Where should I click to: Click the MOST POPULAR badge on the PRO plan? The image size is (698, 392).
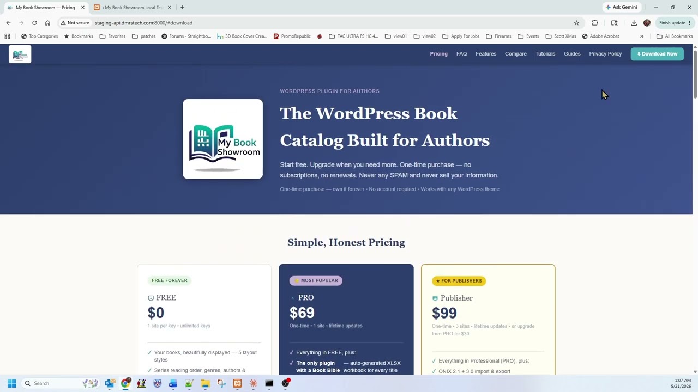tap(316, 280)
